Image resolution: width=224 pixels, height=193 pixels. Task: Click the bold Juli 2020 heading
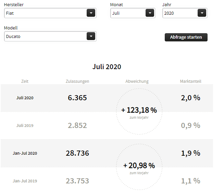tap(107, 67)
